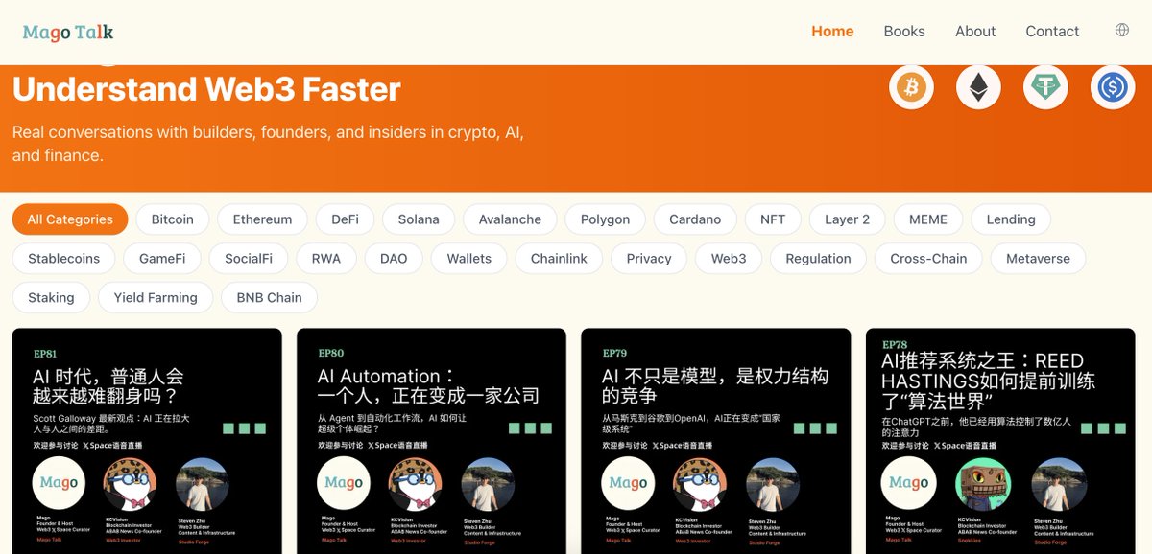Screen dimensions: 1152x554
Task: Open the language globe icon
Action: (1122, 30)
